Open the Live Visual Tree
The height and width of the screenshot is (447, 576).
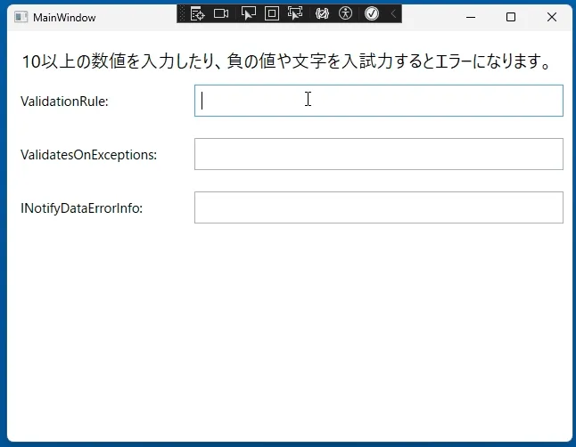pos(197,14)
